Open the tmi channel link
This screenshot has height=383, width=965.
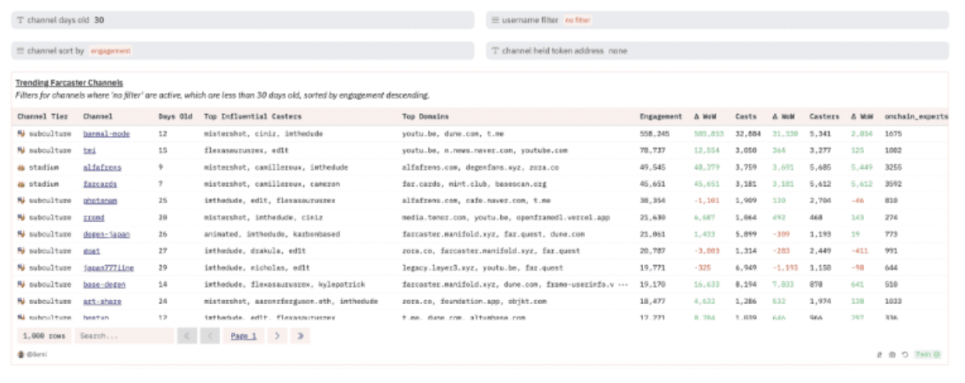[x=90, y=150]
